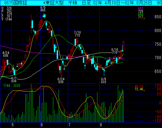Click the month 5 marker on time axis

click(13, 125)
